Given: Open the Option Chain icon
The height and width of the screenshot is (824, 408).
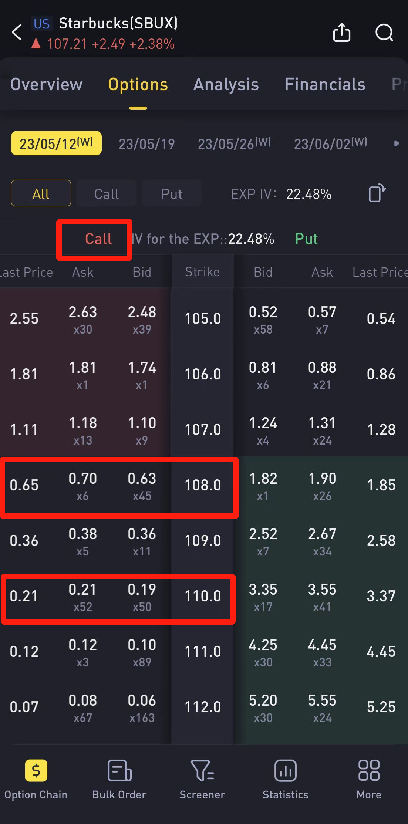Looking at the screenshot, I should coord(36,771).
